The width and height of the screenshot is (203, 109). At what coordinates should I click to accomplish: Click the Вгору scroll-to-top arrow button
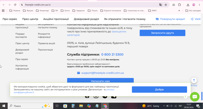point(194,80)
